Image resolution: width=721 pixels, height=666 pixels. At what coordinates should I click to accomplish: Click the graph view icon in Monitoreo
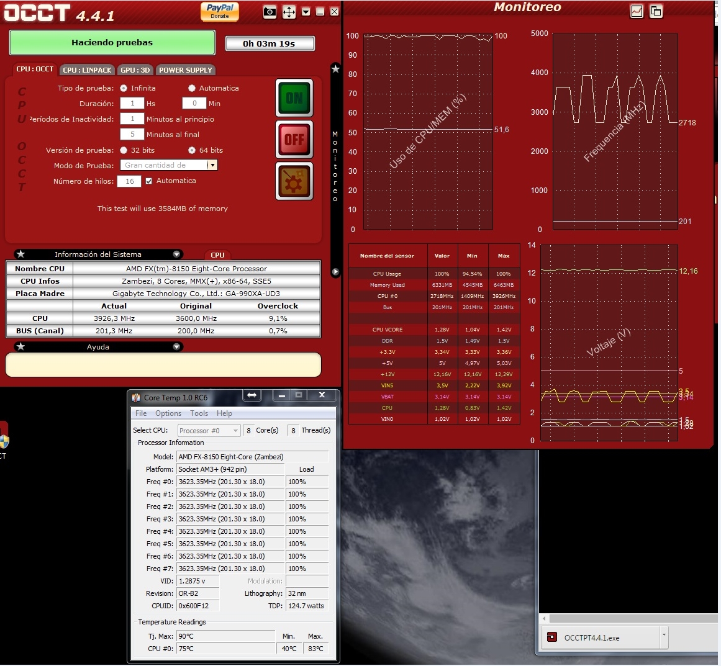[x=637, y=11]
